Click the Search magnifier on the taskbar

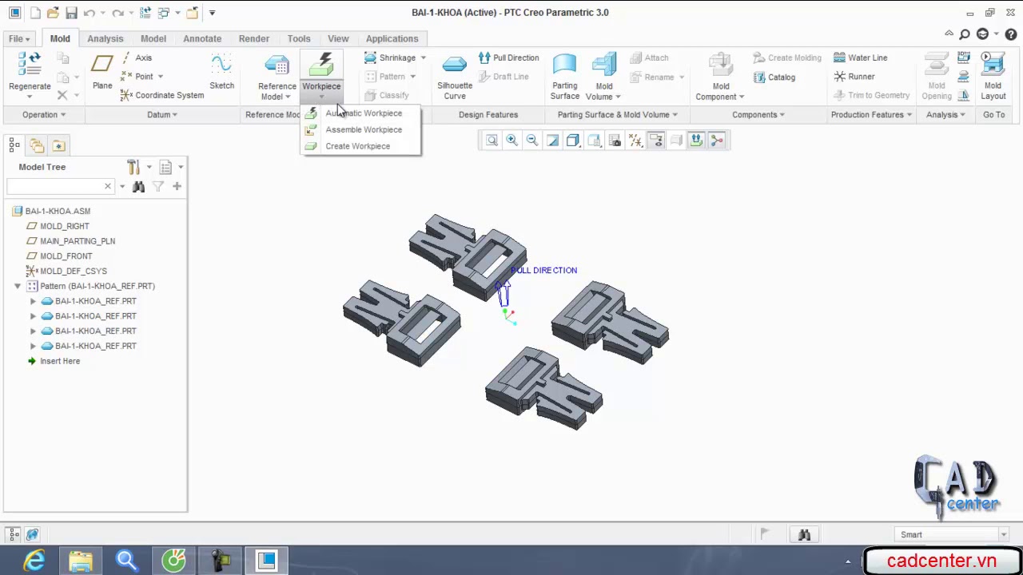pyautogui.click(x=126, y=561)
